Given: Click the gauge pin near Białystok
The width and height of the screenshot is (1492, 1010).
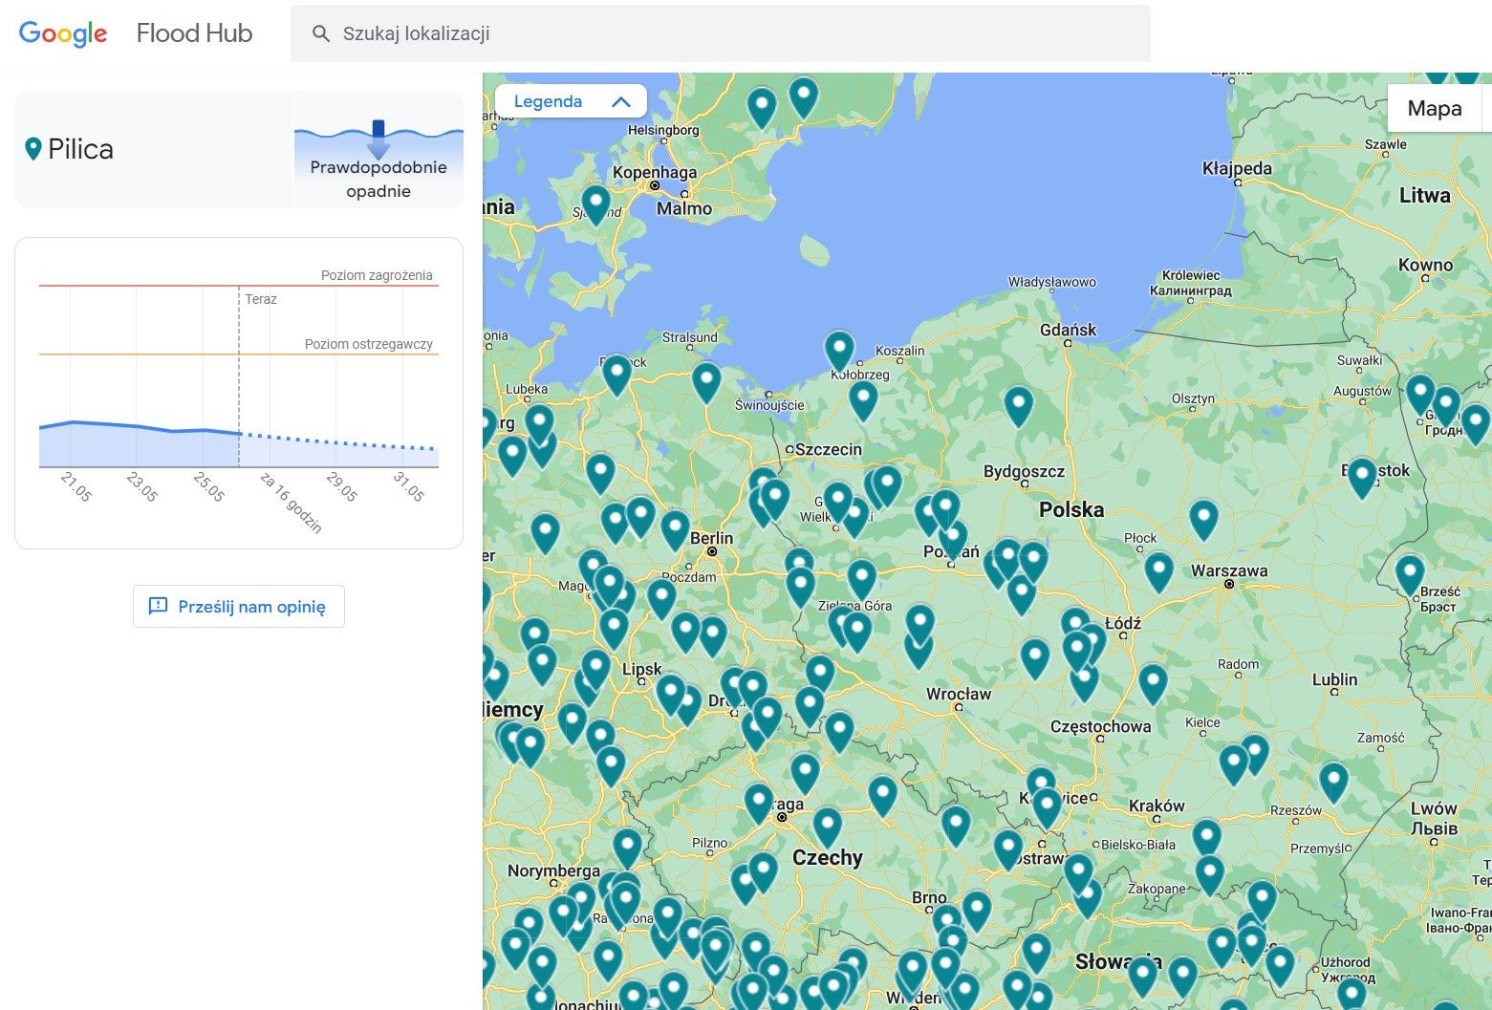Looking at the screenshot, I should click(1361, 477).
